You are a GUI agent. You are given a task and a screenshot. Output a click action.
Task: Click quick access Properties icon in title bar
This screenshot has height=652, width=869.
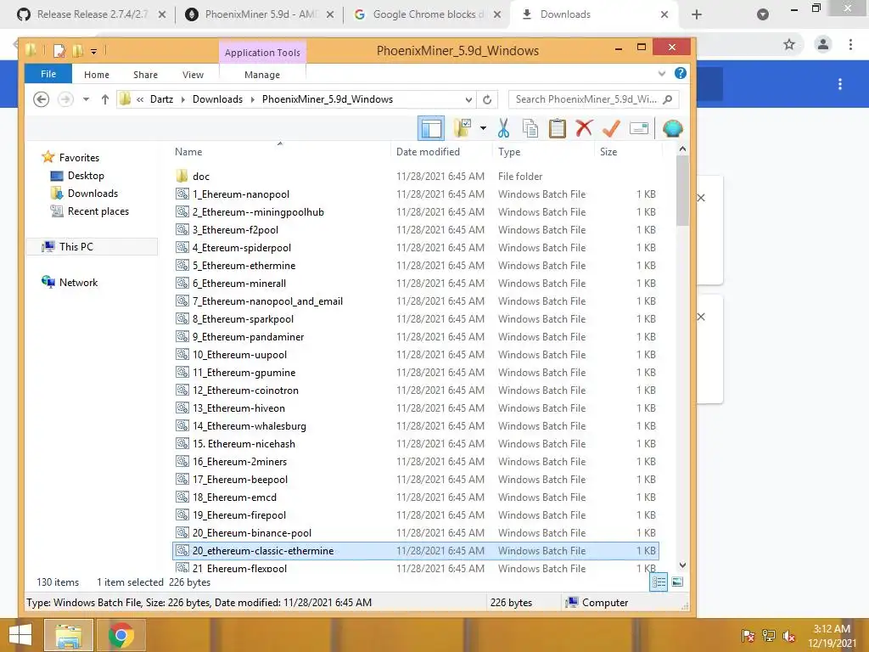(59, 51)
